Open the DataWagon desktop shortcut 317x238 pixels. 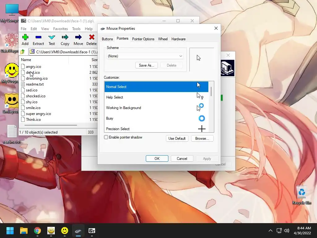[11, 41]
